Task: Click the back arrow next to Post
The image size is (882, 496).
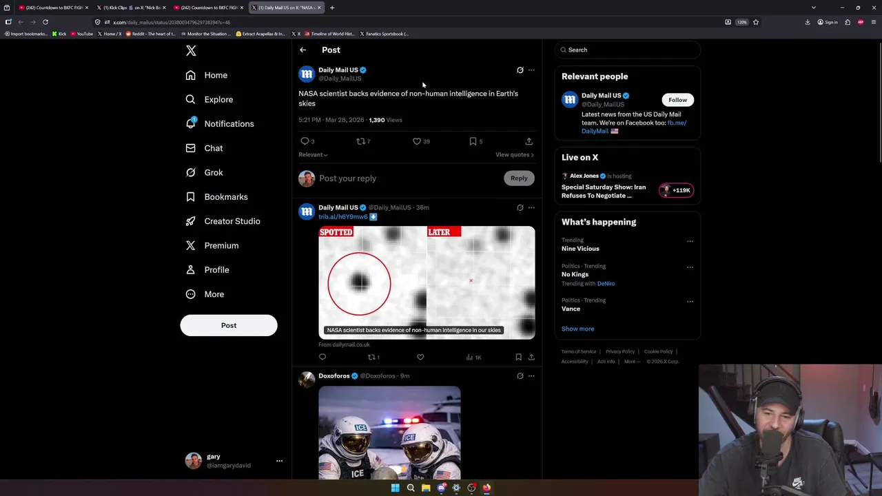Action: [302, 50]
